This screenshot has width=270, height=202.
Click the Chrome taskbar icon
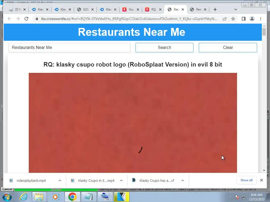(x=72, y=197)
